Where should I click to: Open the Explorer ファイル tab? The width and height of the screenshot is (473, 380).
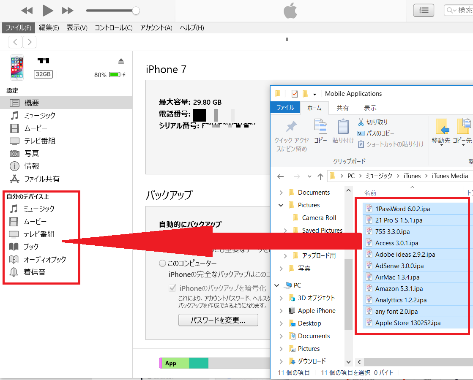(x=285, y=108)
